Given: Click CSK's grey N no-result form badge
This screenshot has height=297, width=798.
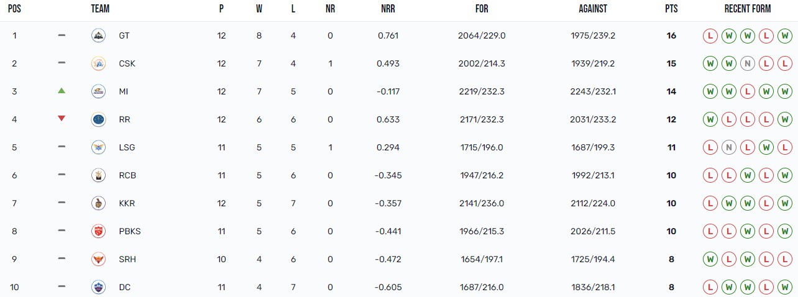Looking at the screenshot, I should pyautogui.click(x=748, y=63).
